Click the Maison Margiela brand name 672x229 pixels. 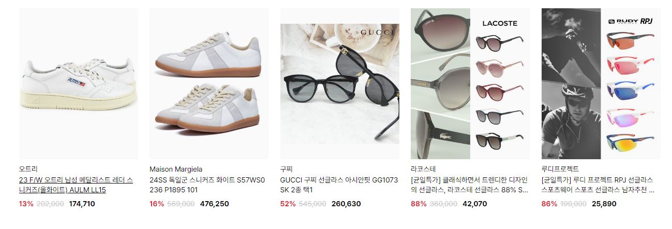coord(176,169)
